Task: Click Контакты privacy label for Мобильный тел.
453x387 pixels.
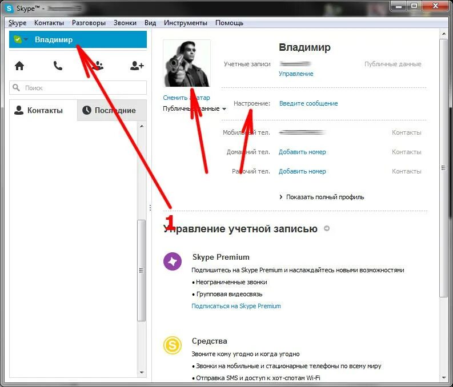Action: (406, 133)
